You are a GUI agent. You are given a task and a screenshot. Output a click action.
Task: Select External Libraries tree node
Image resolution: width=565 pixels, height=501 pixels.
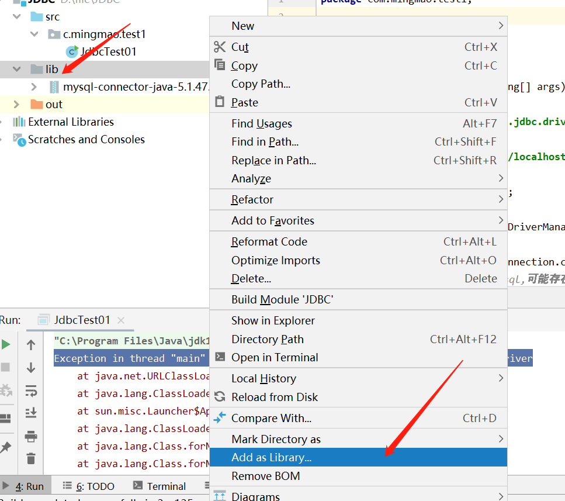71,122
